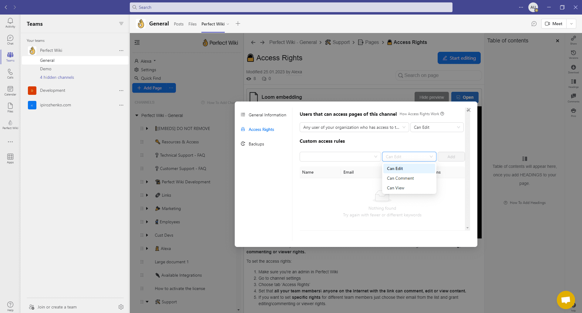
Task: Expand the [EMBEDS] DO NOT REMOVE page
Action: 147,128
